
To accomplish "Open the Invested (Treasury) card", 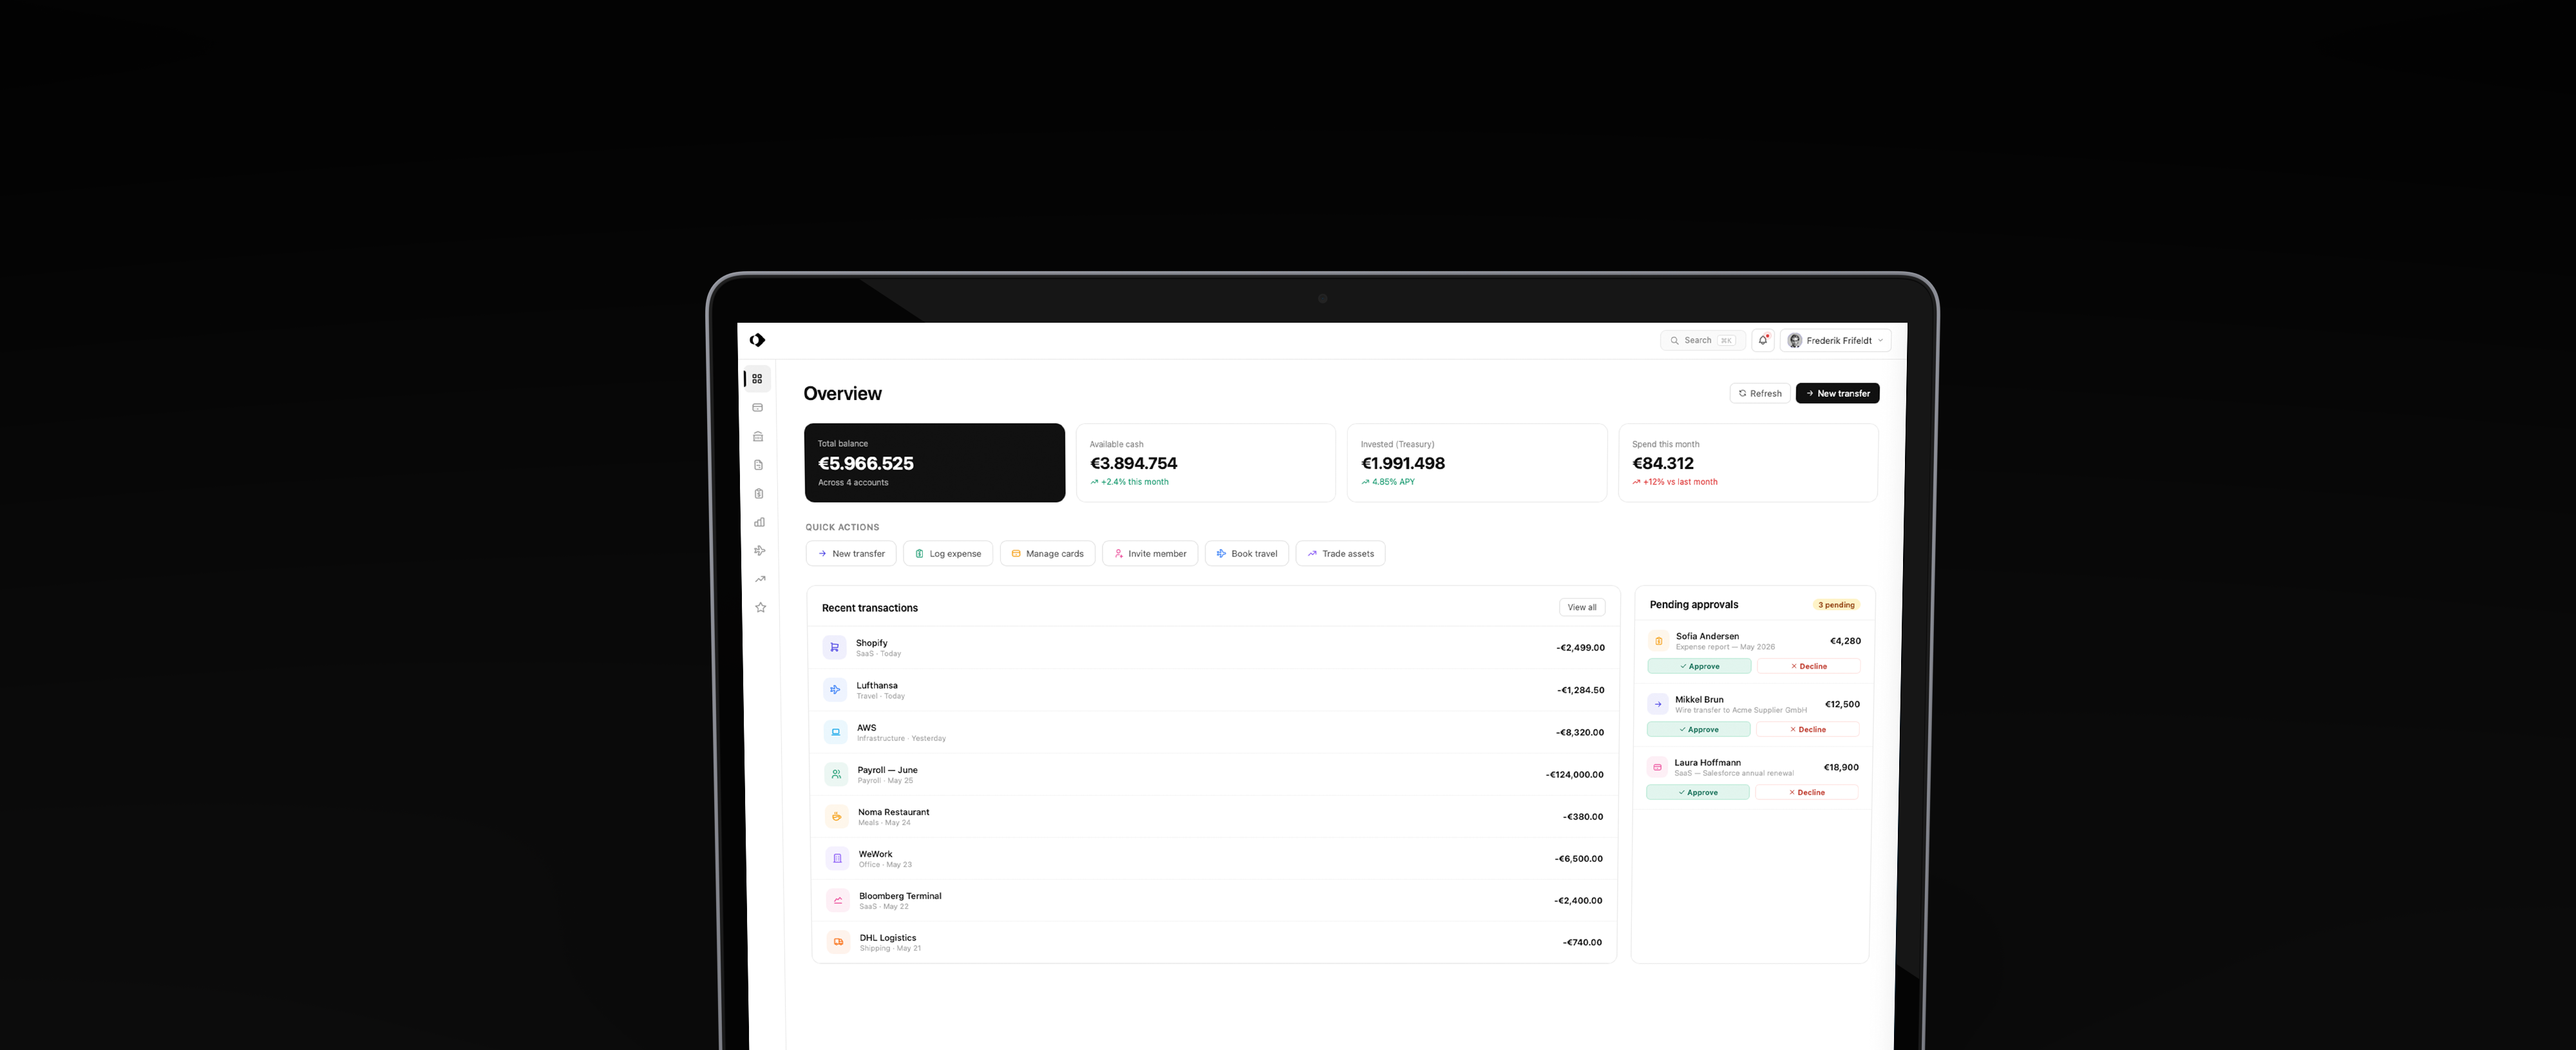I will pyautogui.click(x=1477, y=462).
